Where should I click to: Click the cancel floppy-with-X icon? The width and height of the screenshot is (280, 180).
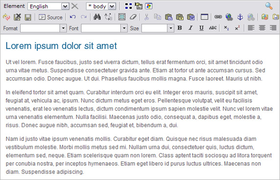17,17
